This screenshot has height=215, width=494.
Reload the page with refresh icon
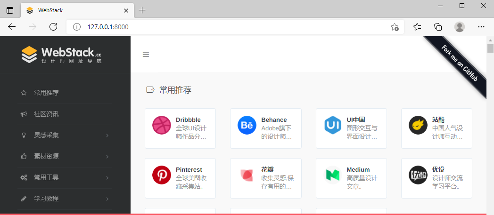53,27
